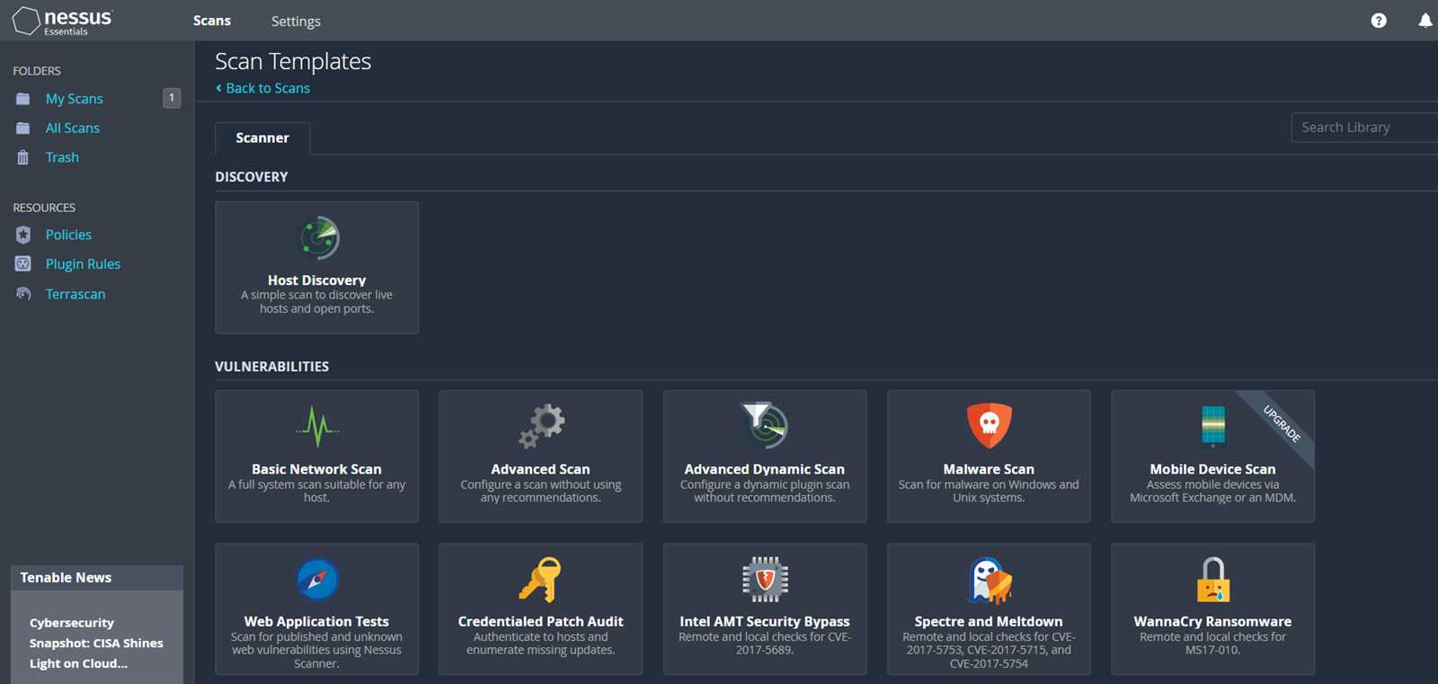This screenshot has height=684, width=1438.
Task: Click the Host Discovery radar icon
Action: [x=318, y=238]
